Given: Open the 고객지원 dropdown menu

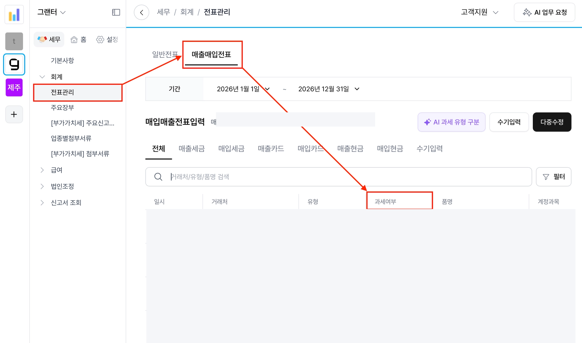Looking at the screenshot, I should (479, 12).
